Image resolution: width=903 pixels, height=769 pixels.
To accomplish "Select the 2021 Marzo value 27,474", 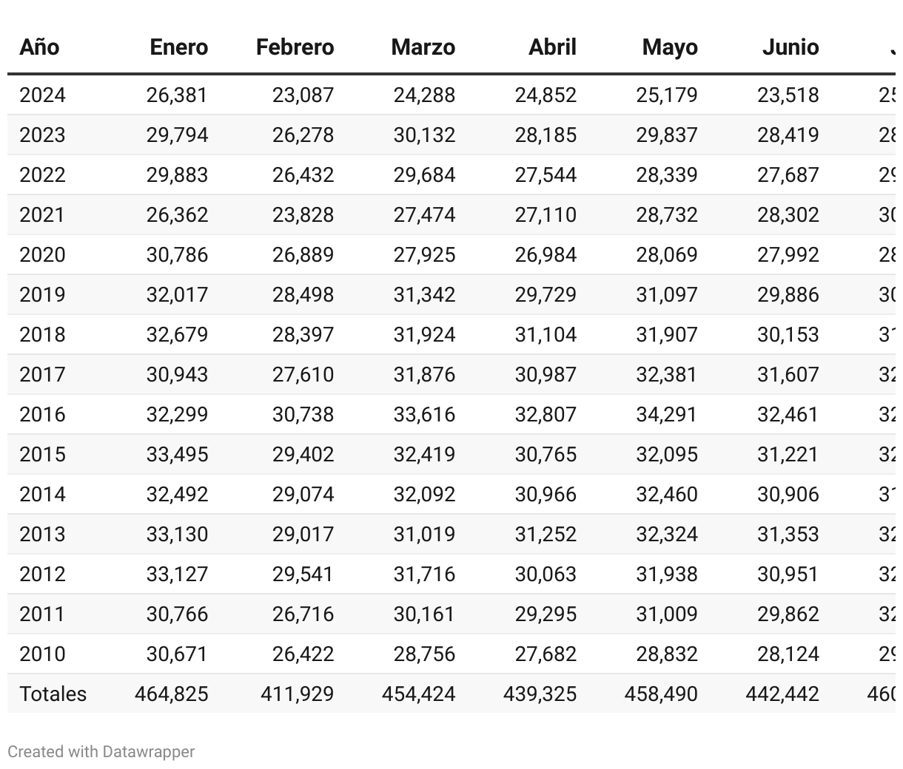I will click(x=424, y=215).
